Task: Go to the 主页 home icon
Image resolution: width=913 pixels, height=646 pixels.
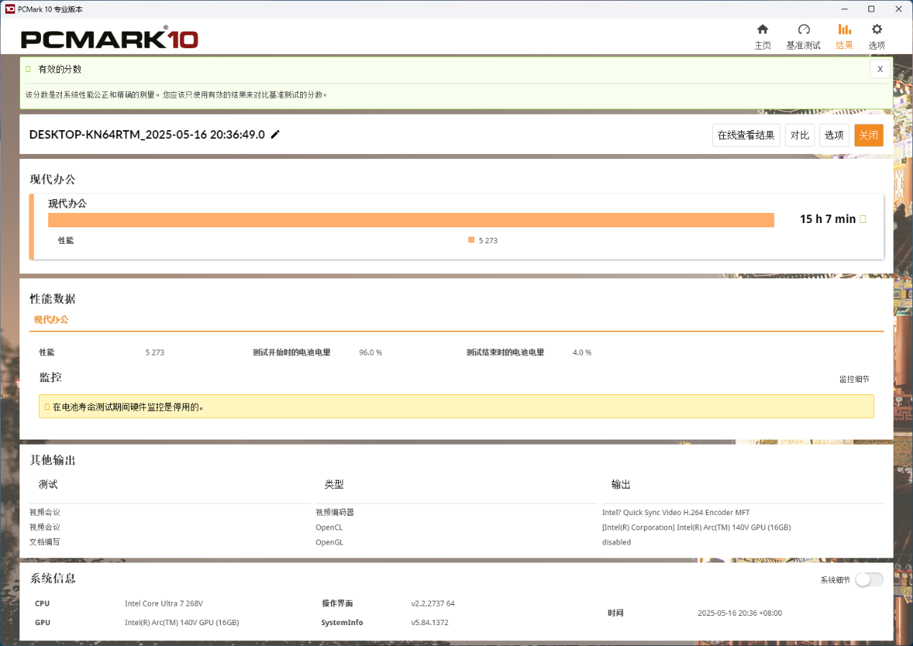Action: click(763, 29)
